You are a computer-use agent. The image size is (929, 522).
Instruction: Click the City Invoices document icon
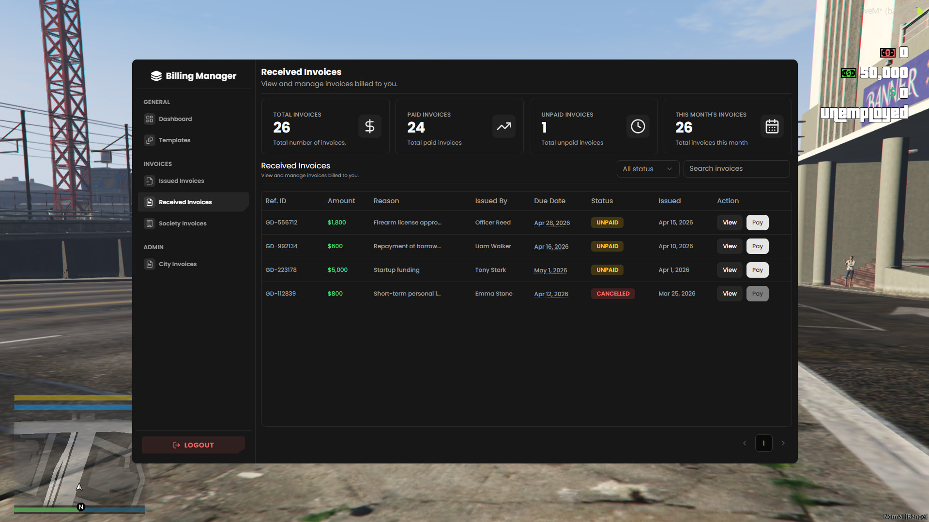tap(150, 264)
